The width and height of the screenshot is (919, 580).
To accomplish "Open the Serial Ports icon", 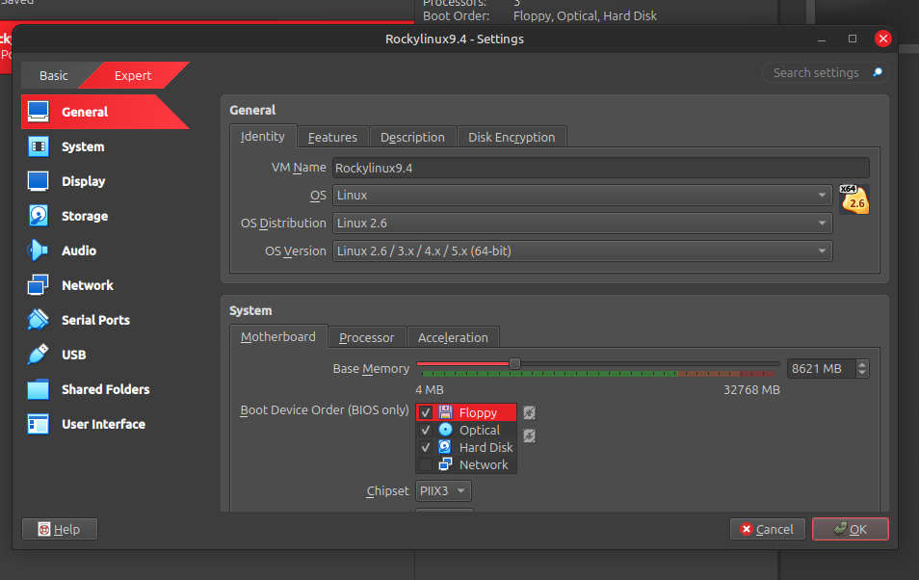I will pos(39,320).
